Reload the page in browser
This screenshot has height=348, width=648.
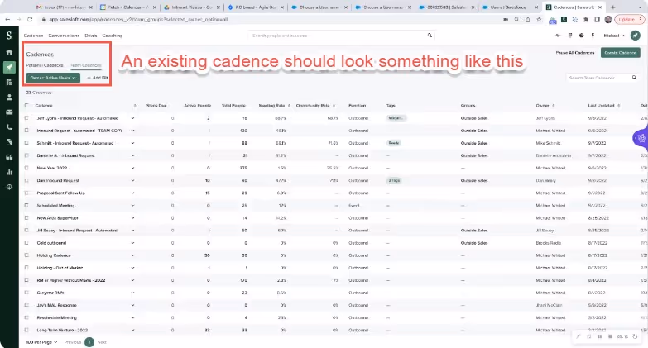[x=30, y=19]
